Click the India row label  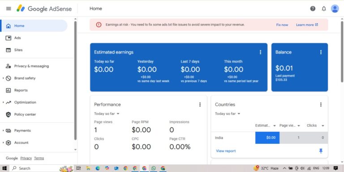219,138
